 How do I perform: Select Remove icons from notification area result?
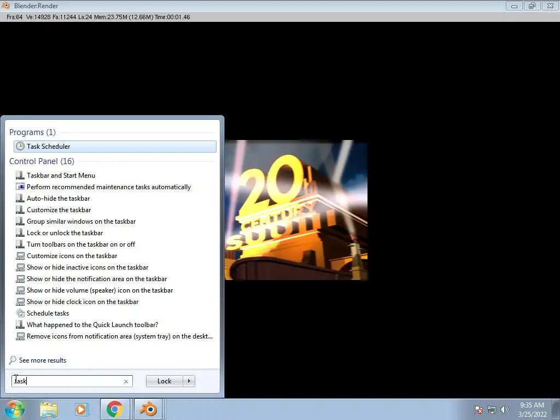point(120,336)
